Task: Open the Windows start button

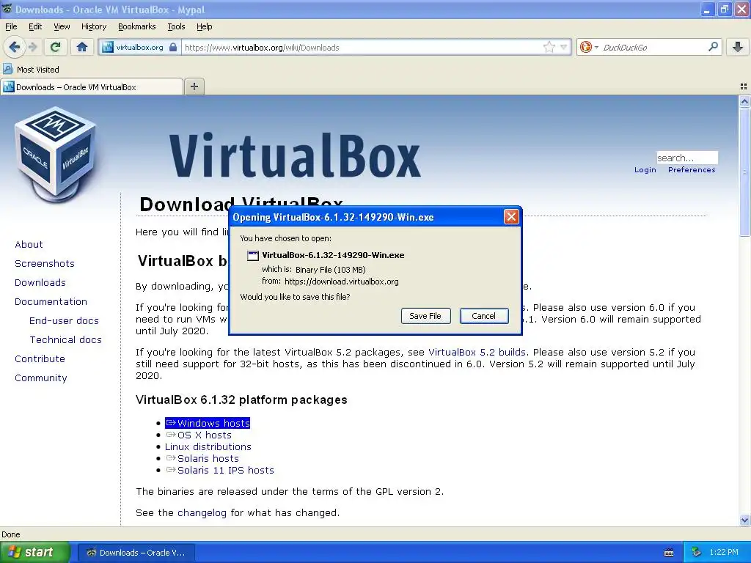Action: tap(34, 553)
